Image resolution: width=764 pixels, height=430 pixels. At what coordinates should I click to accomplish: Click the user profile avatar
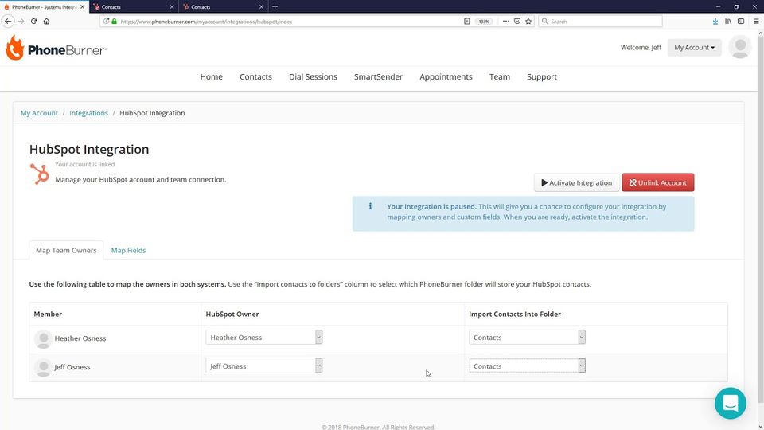pyautogui.click(x=739, y=47)
